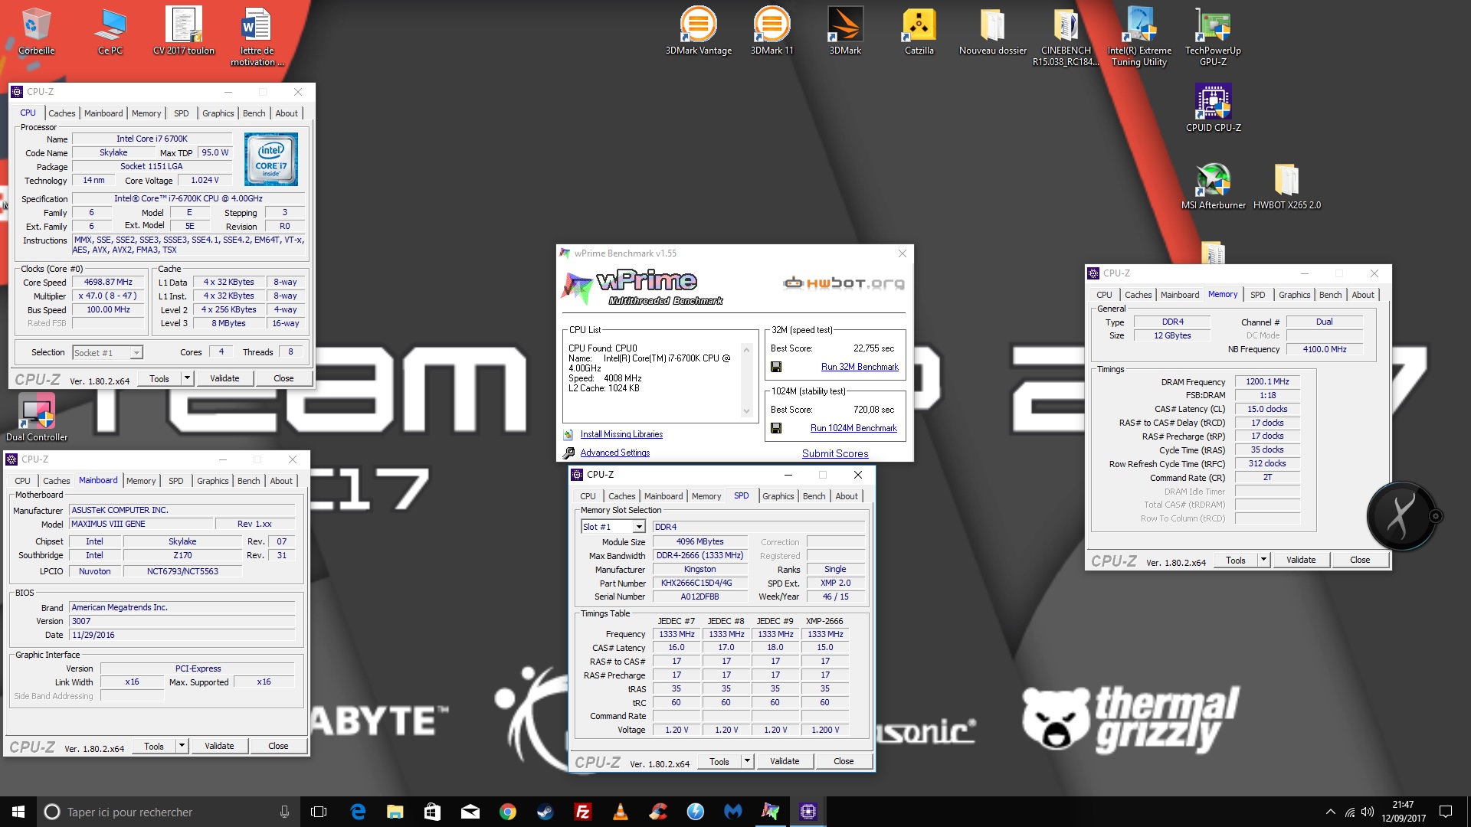
Task: Open wPrime Advanced Settings link
Action: pyautogui.click(x=614, y=453)
